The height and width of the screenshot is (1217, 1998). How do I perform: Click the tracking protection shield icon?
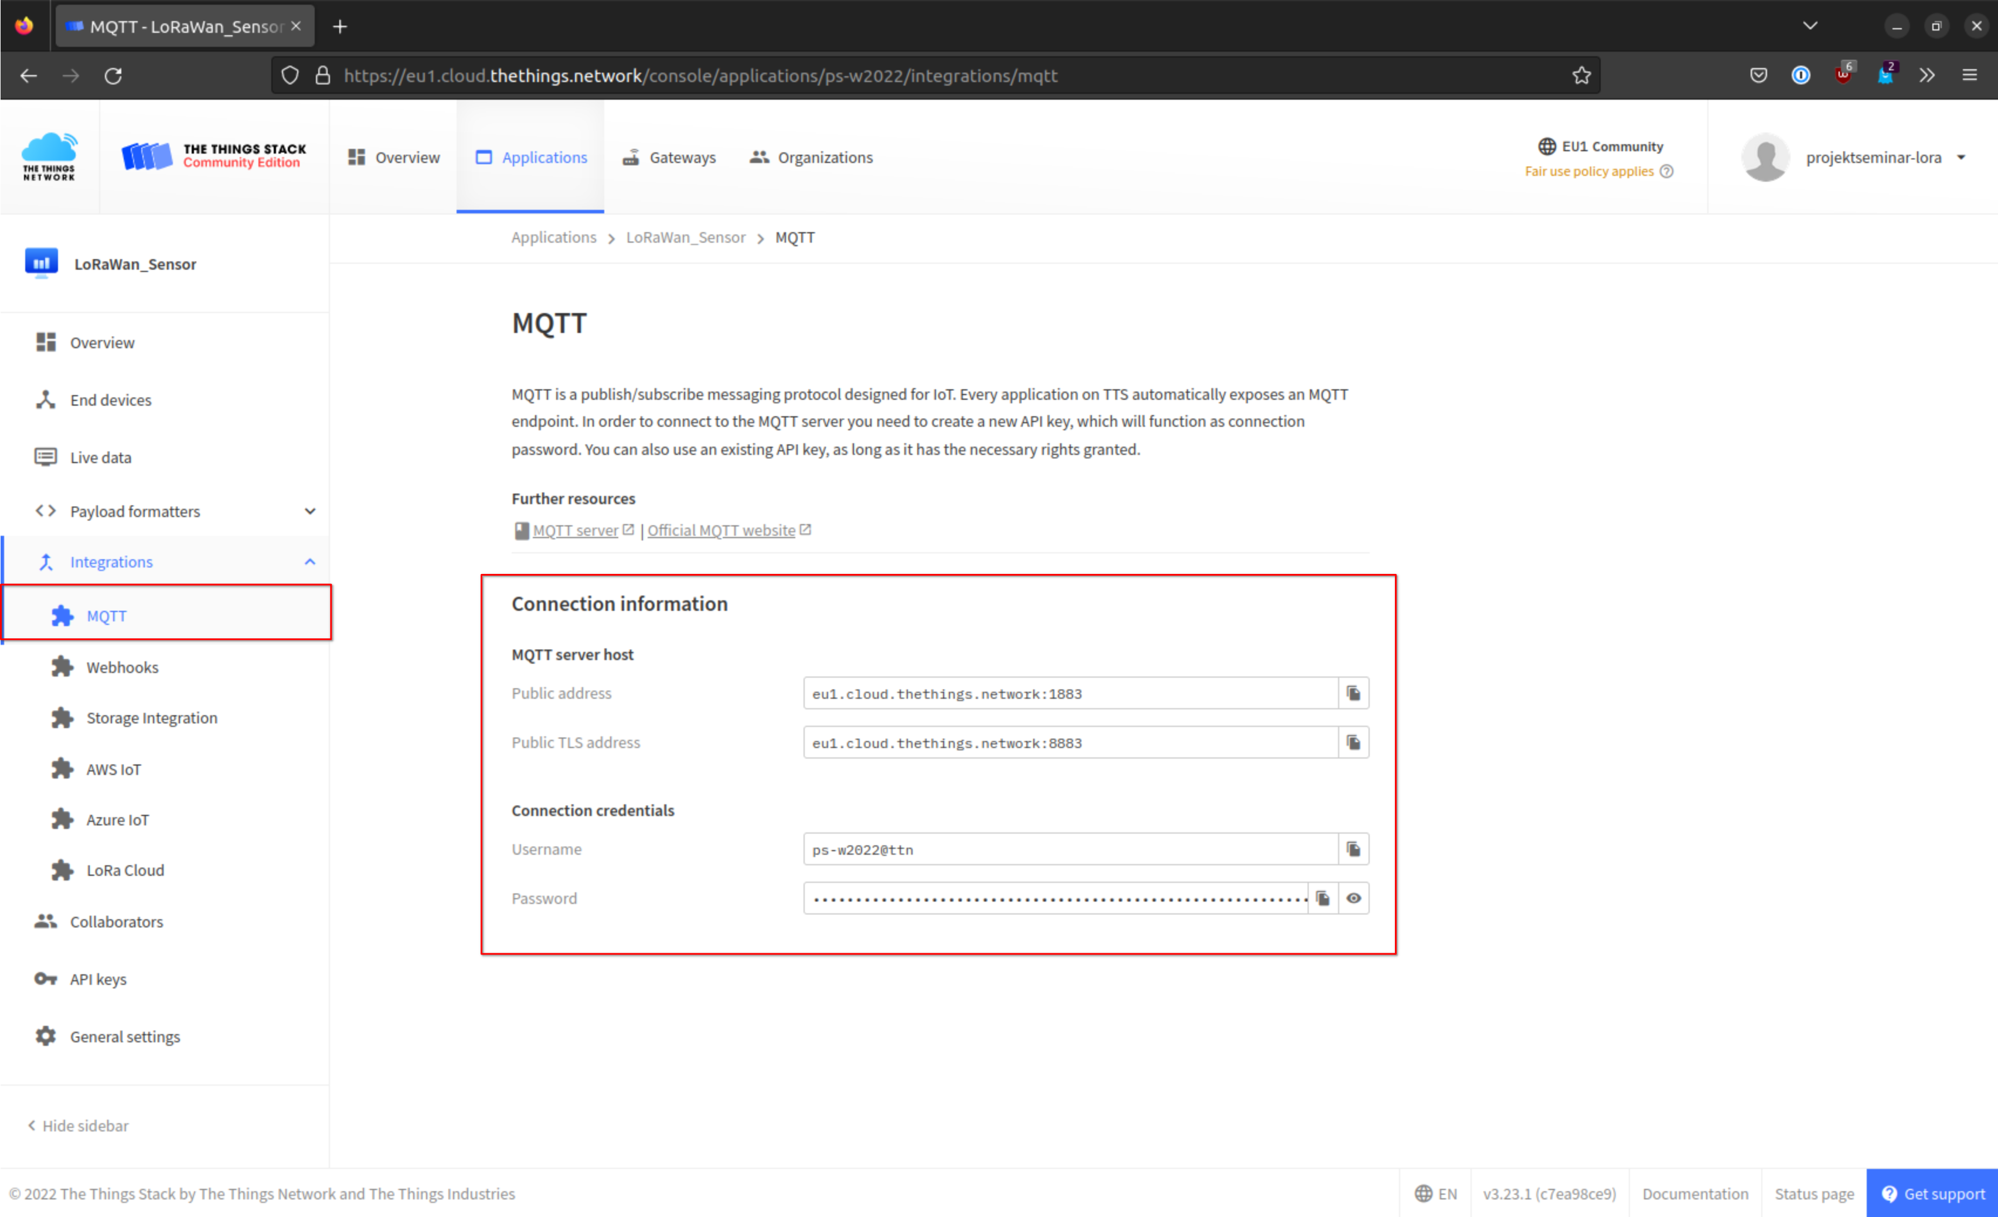point(290,76)
